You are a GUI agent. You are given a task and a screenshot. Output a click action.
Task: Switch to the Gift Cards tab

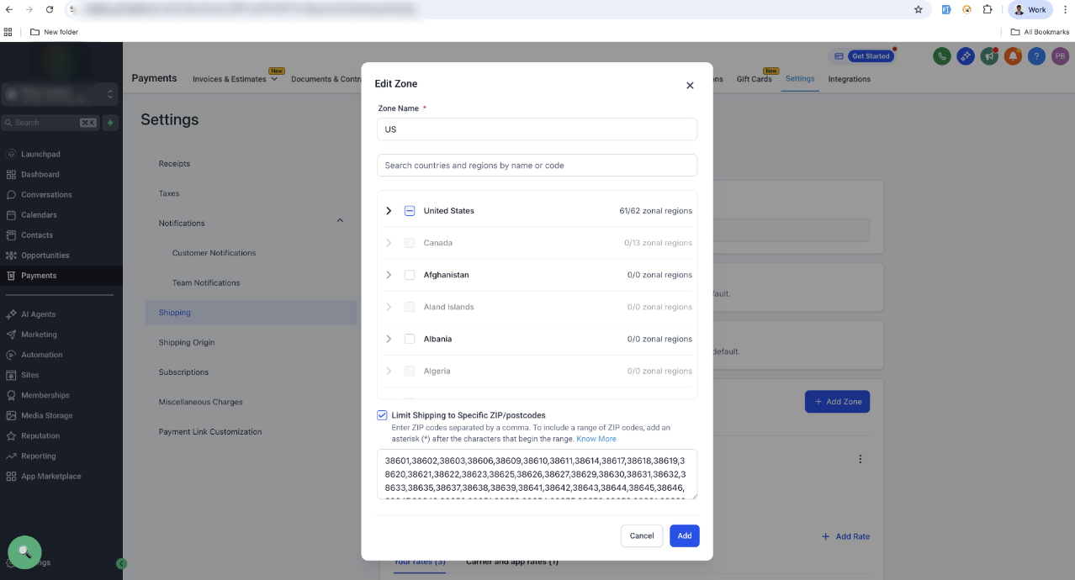tap(754, 79)
